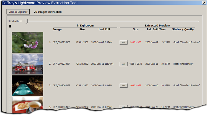The height and width of the screenshot is (115, 207).
Task: Select the JF7_008704.NEF filename
Action: 62,86
